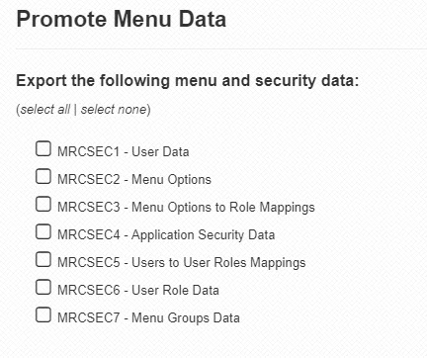Click the 'select all' link
This screenshot has height=358, width=427.
[x=45, y=110]
